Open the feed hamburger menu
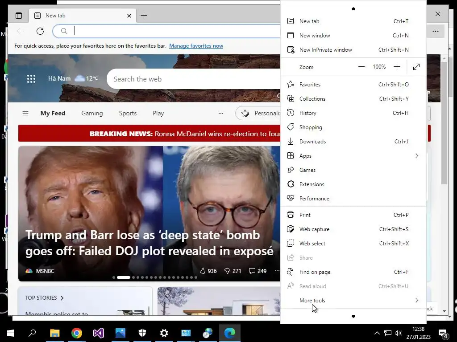This screenshot has height=342, width=457. [x=25, y=113]
